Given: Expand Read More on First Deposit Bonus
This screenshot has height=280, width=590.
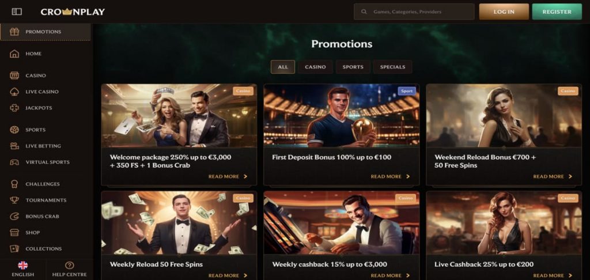Looking at the screenshot, I should coord(390,177).
